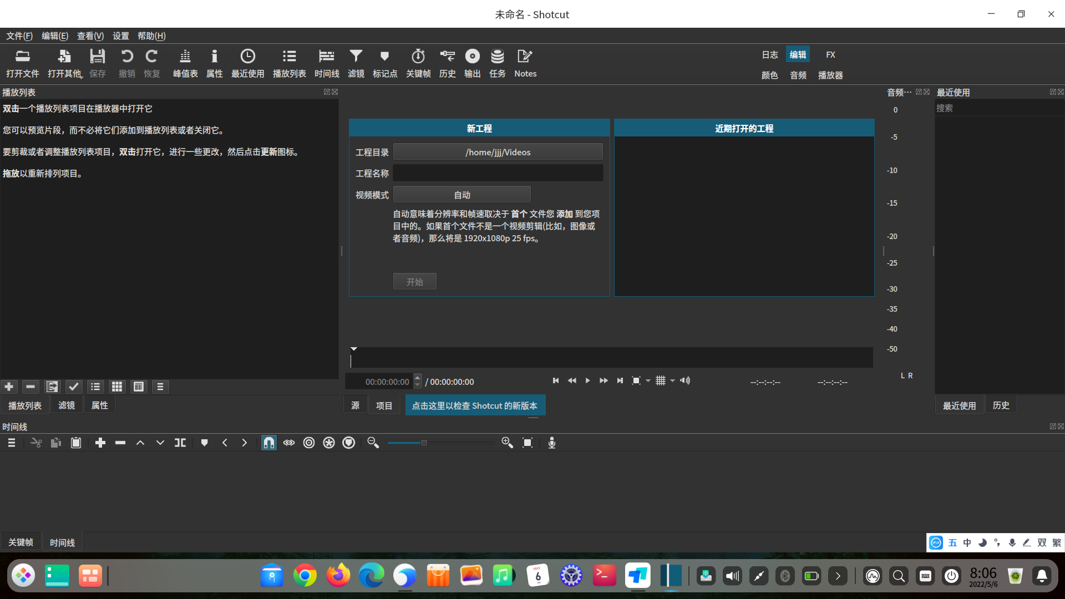This screenshot has height=599, width=1065.
Task: Click the check for new Shotcut version button
Action: click(475, 405)
